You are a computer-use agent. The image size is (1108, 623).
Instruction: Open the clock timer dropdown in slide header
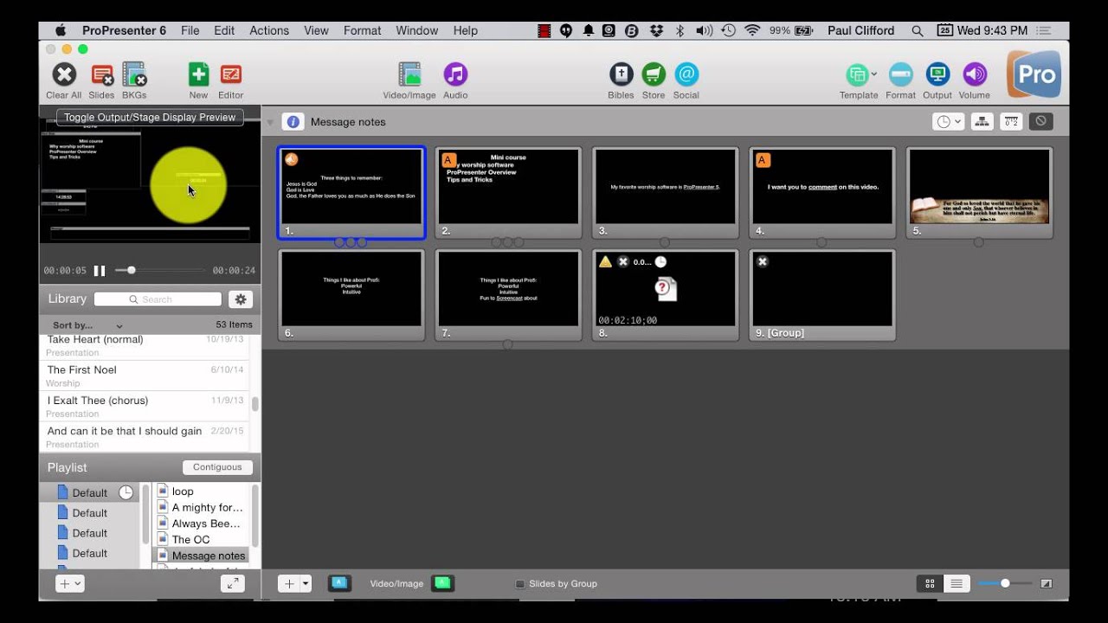949,122
